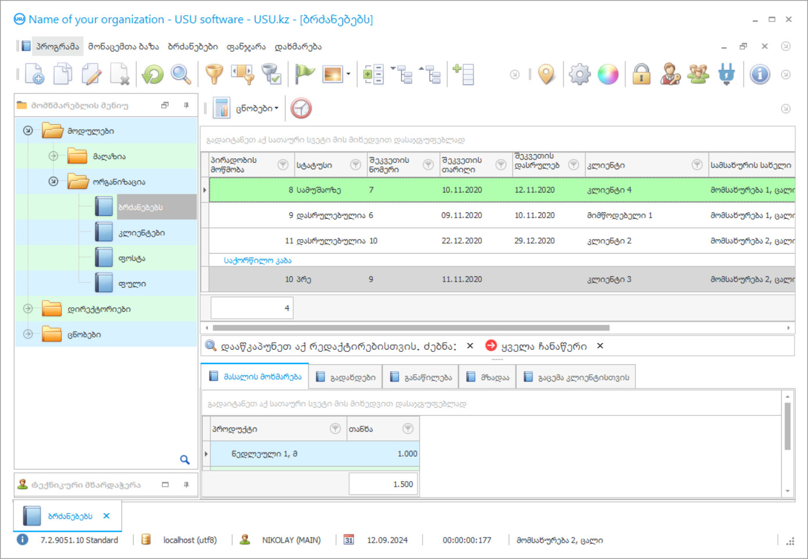Click the yellow map pin icon
Viewport: 808px width, 559px height.
(x=546, y=74)
